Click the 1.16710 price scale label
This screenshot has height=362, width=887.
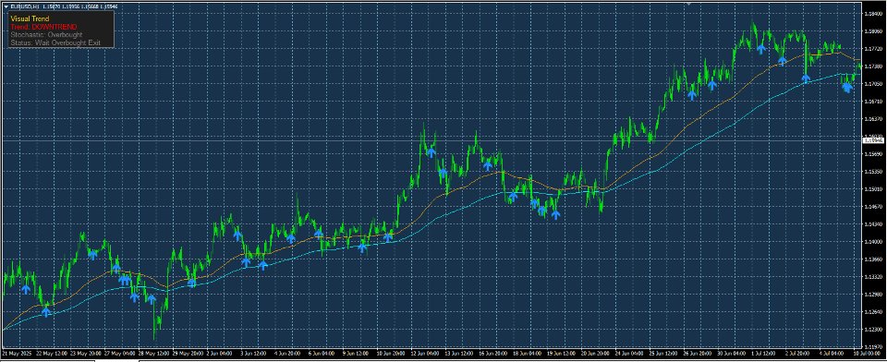click(874, 102)
